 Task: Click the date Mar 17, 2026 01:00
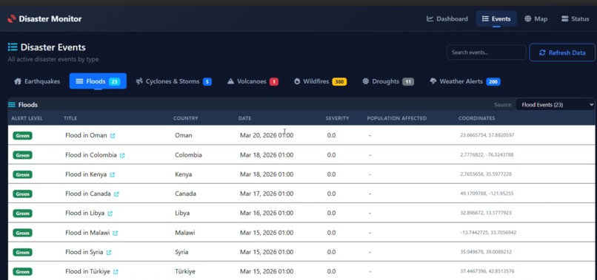pos(267,194)
